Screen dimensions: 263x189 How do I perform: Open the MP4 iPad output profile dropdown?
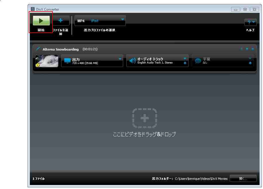pyautogui.click(x=100, y=21)
